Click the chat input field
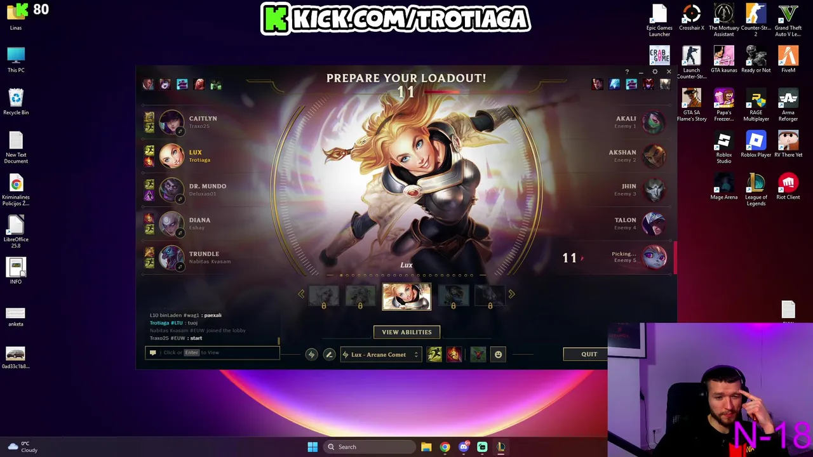This screenshot has height=457, width=813. (213, 352)
